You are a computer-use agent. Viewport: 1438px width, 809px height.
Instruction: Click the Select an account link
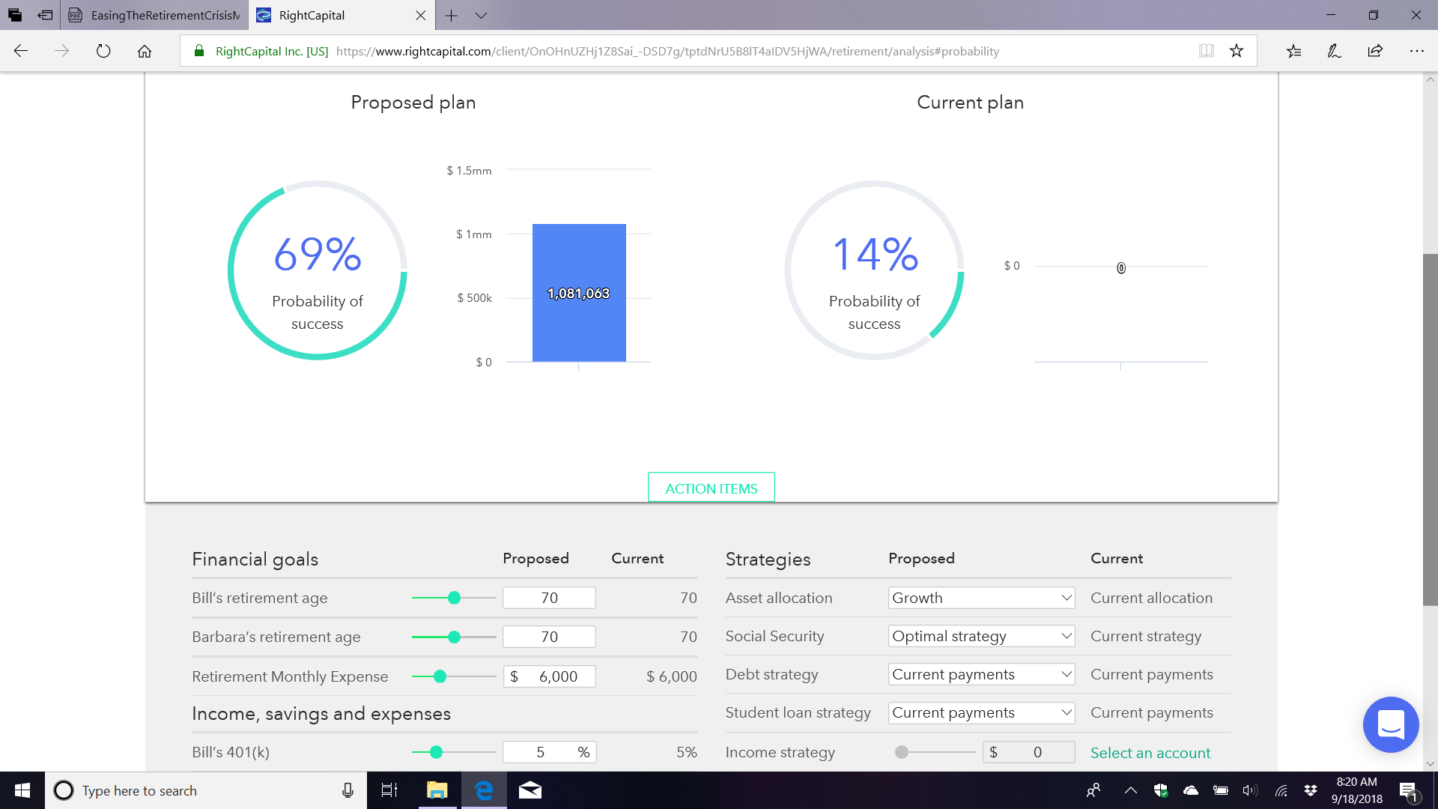click(x=1150, y=753)
